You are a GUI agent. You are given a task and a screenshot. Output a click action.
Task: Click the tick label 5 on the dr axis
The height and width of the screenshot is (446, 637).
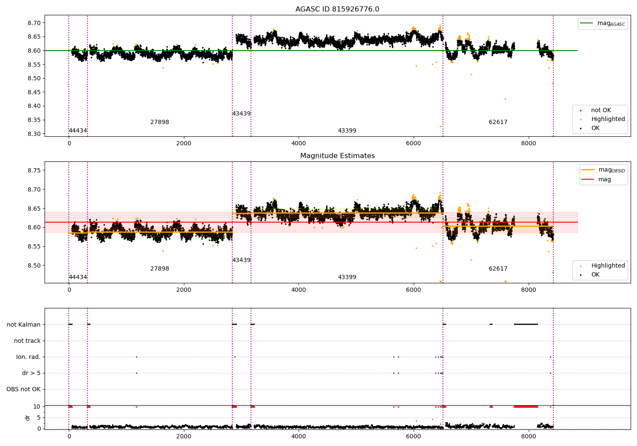(x=39, y=418)
